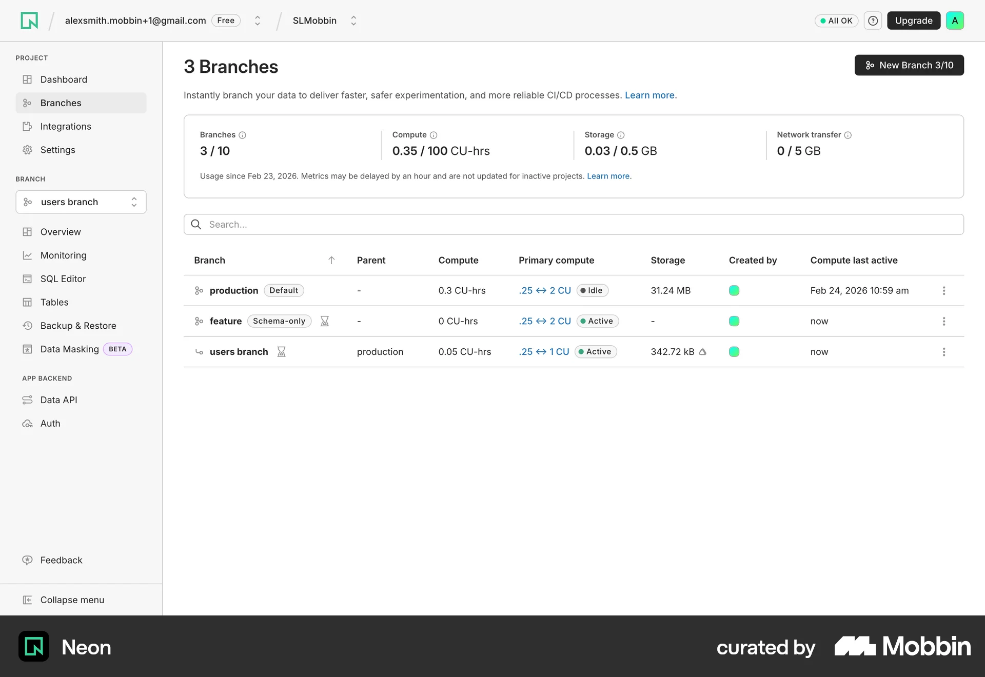Click Learn more link in usage note
This screenshot has width=985, height=677.
(x=608, y=176)
